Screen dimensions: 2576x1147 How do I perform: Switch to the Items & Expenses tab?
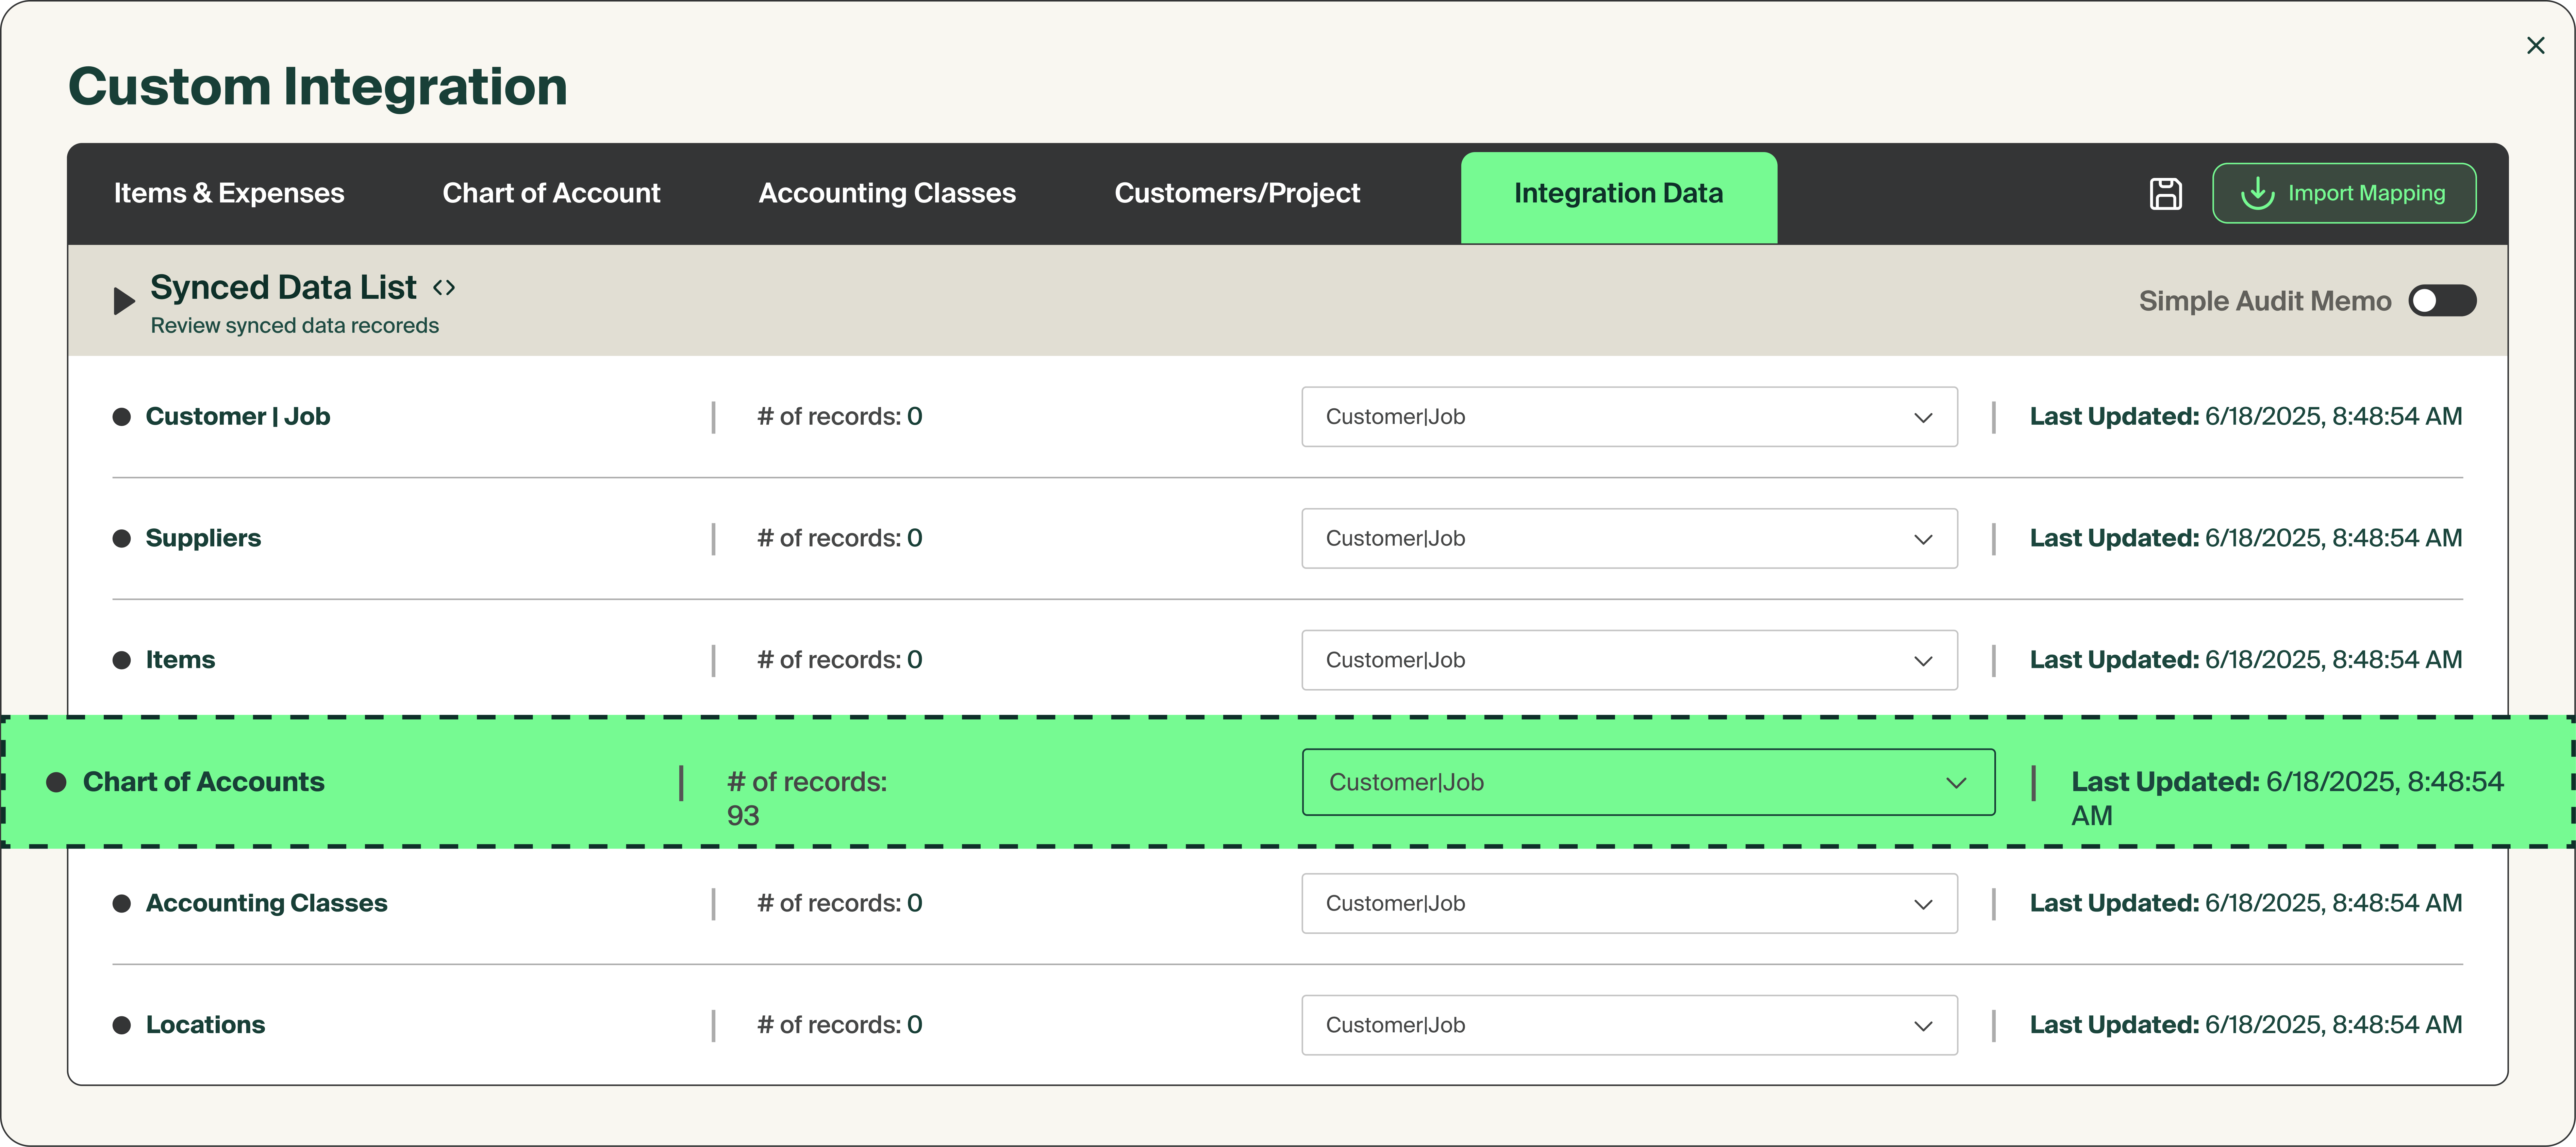pos(229,193)
